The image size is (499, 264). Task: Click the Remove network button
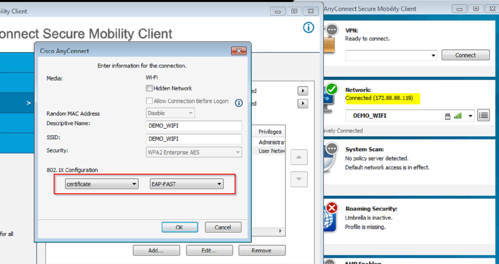tap(261, 250)
